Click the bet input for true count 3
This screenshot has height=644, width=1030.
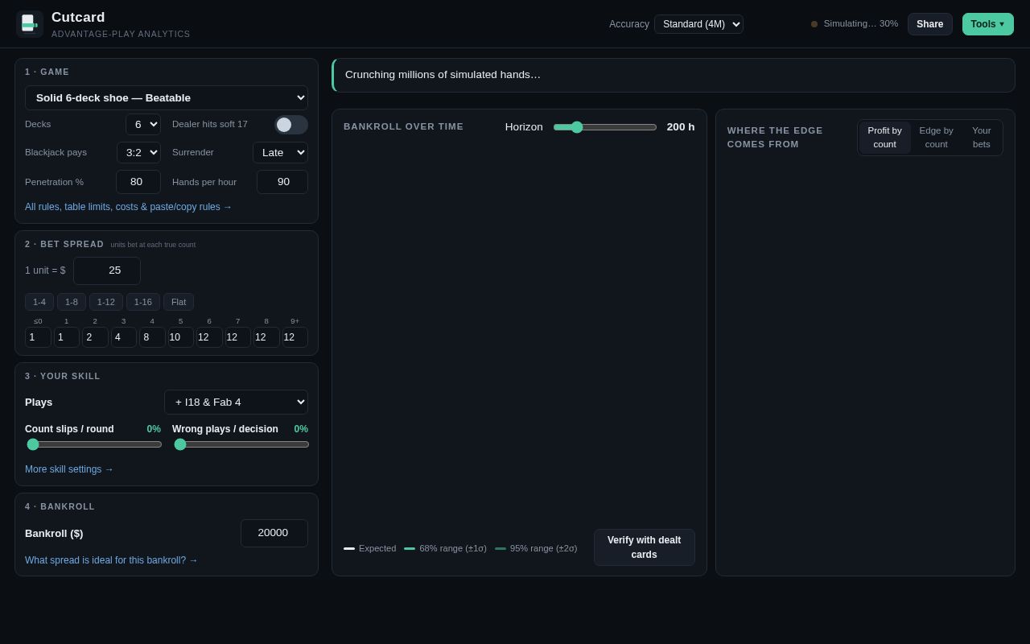[124, 337]
